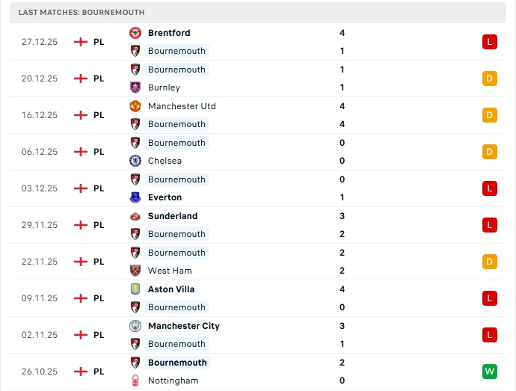Click the Brentford club crest icon
Screen dimensions: 516x391
135,33
